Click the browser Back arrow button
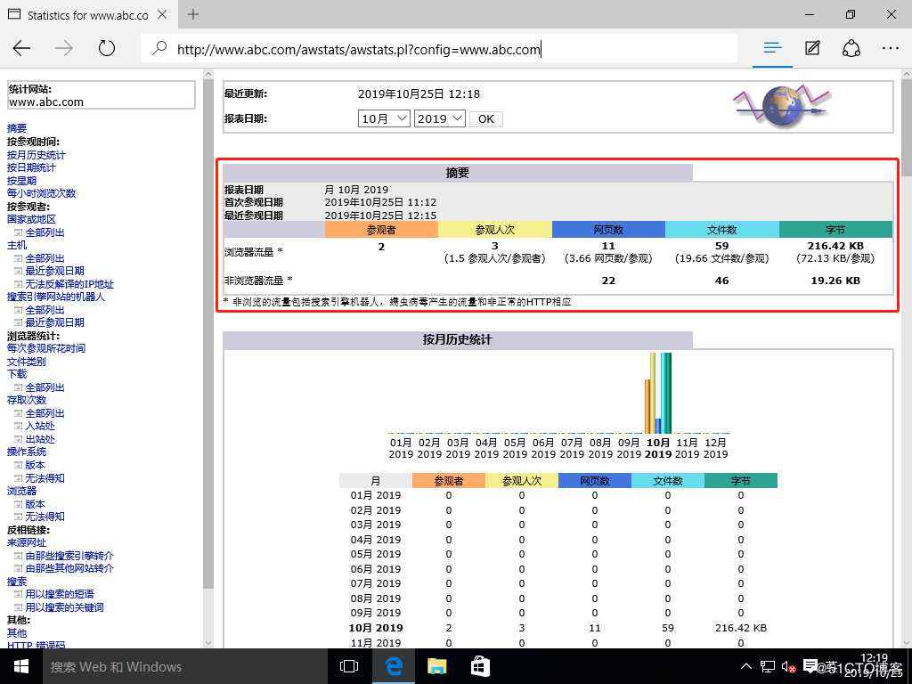This screenshot has width=912, height=684. pyautogui.click(x=22, y=49)
